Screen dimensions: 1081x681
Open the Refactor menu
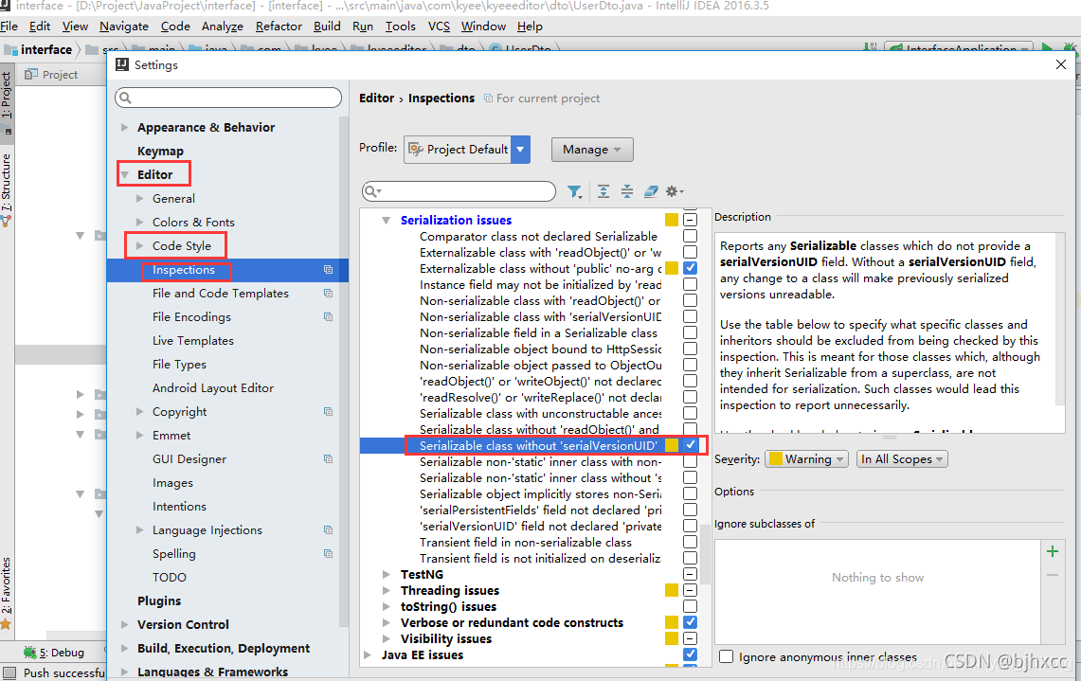279,27
